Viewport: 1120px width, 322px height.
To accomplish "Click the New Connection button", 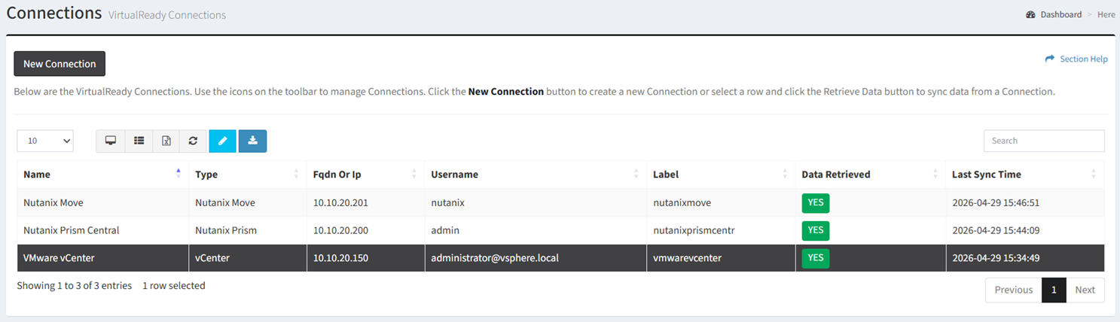I will point(60,64).
